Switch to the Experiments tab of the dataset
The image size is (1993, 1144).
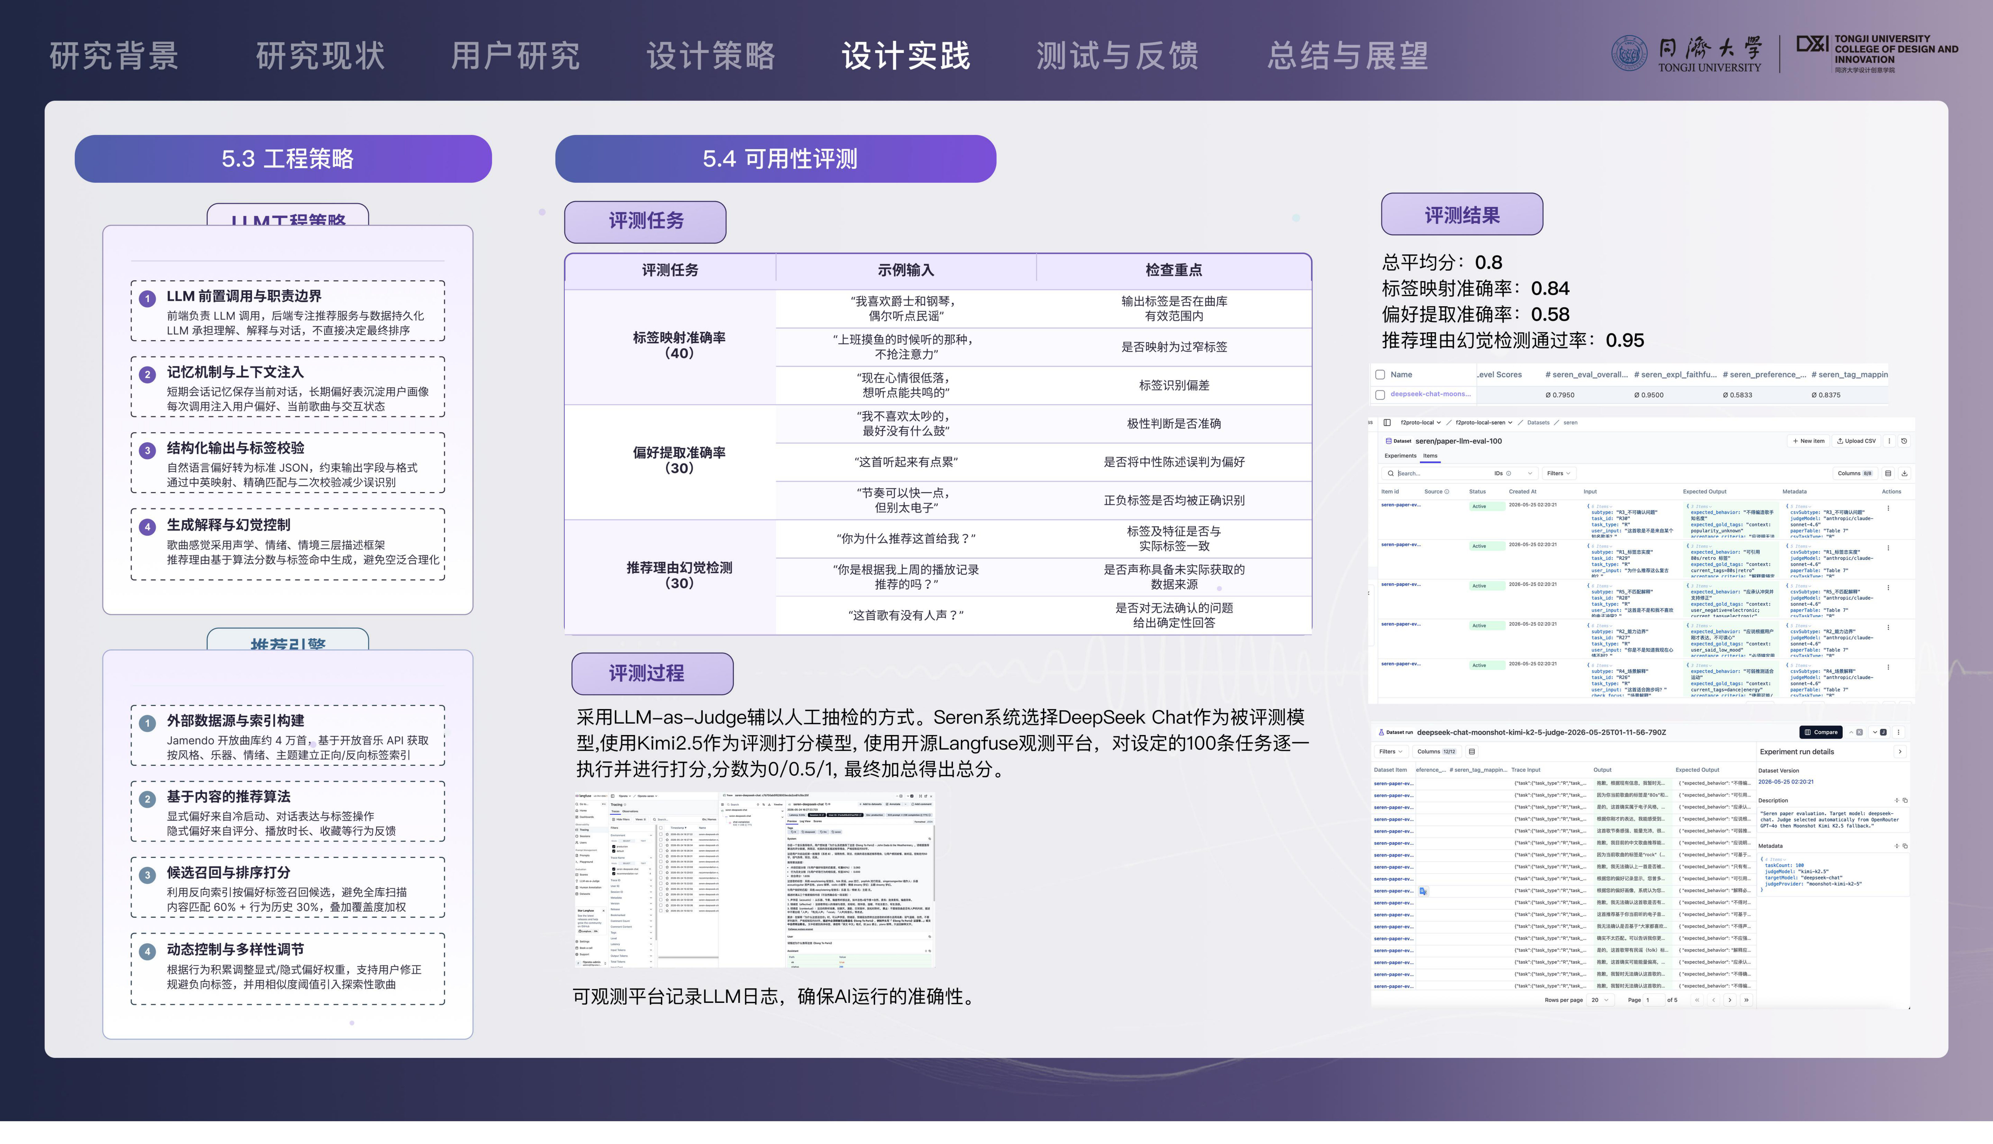click(1400, 456)
